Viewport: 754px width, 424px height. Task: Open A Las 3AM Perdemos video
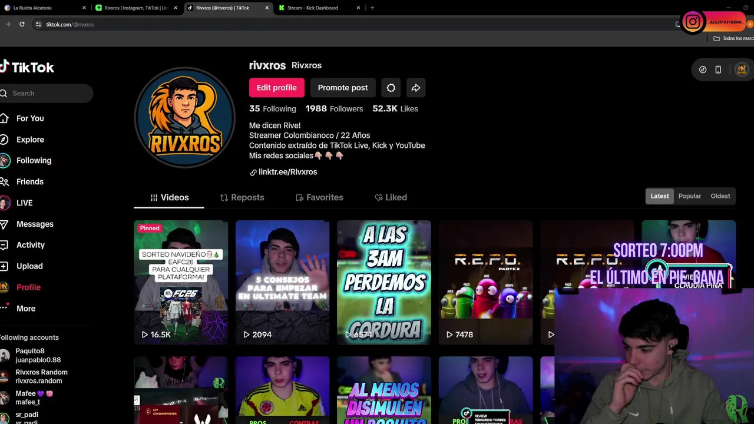384,283
